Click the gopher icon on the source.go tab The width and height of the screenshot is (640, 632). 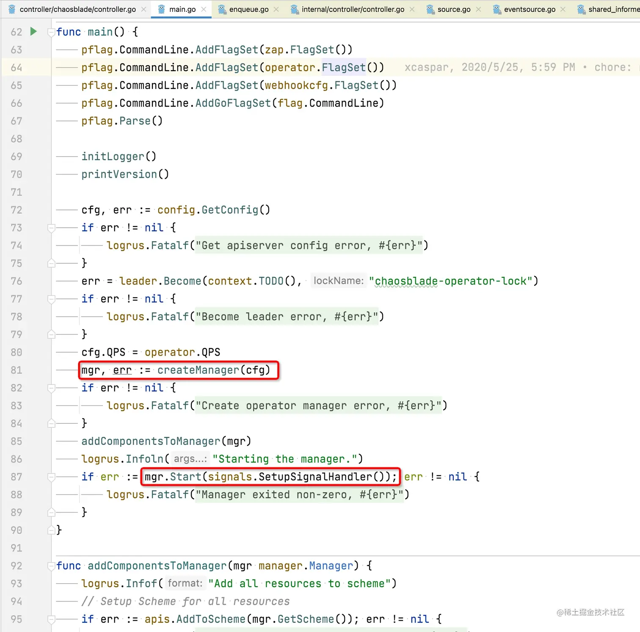(430, 9)
